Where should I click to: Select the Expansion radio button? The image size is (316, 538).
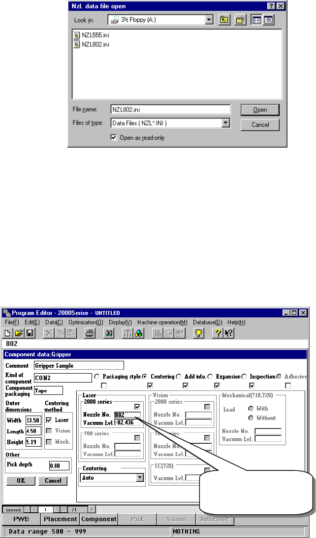click(x=210, y=377)
